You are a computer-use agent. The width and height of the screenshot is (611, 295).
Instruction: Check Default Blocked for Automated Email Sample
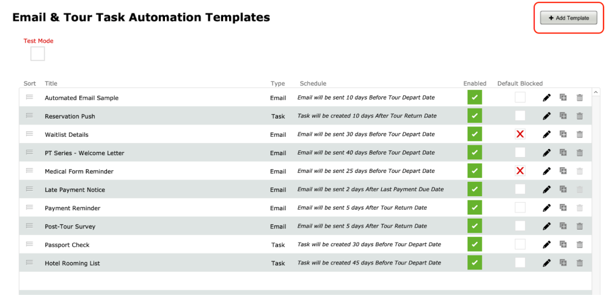520,98
